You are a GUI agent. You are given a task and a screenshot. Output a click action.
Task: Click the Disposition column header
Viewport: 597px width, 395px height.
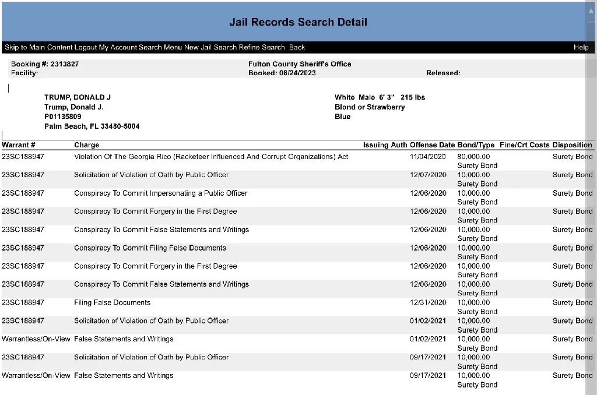click(573, 144)
